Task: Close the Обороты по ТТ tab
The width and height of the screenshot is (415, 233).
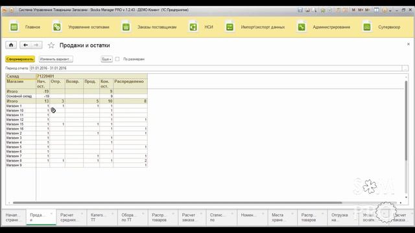Action: click(143, 214)
